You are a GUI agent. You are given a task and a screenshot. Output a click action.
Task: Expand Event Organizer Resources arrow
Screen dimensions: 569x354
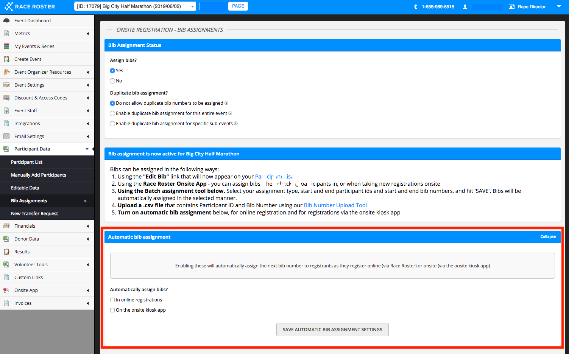(x=88, y=72)
